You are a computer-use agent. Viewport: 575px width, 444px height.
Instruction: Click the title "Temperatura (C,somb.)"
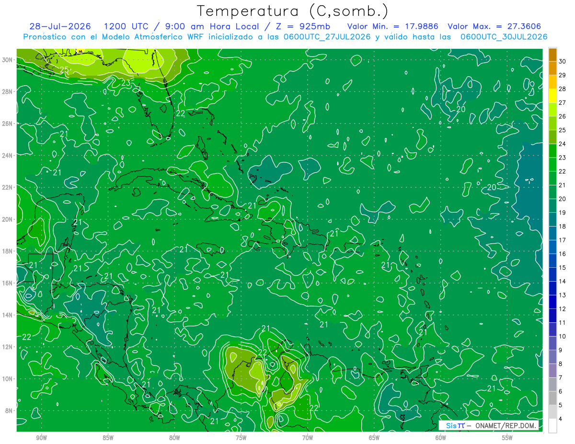pyautogui.click(x=293, y=11)
